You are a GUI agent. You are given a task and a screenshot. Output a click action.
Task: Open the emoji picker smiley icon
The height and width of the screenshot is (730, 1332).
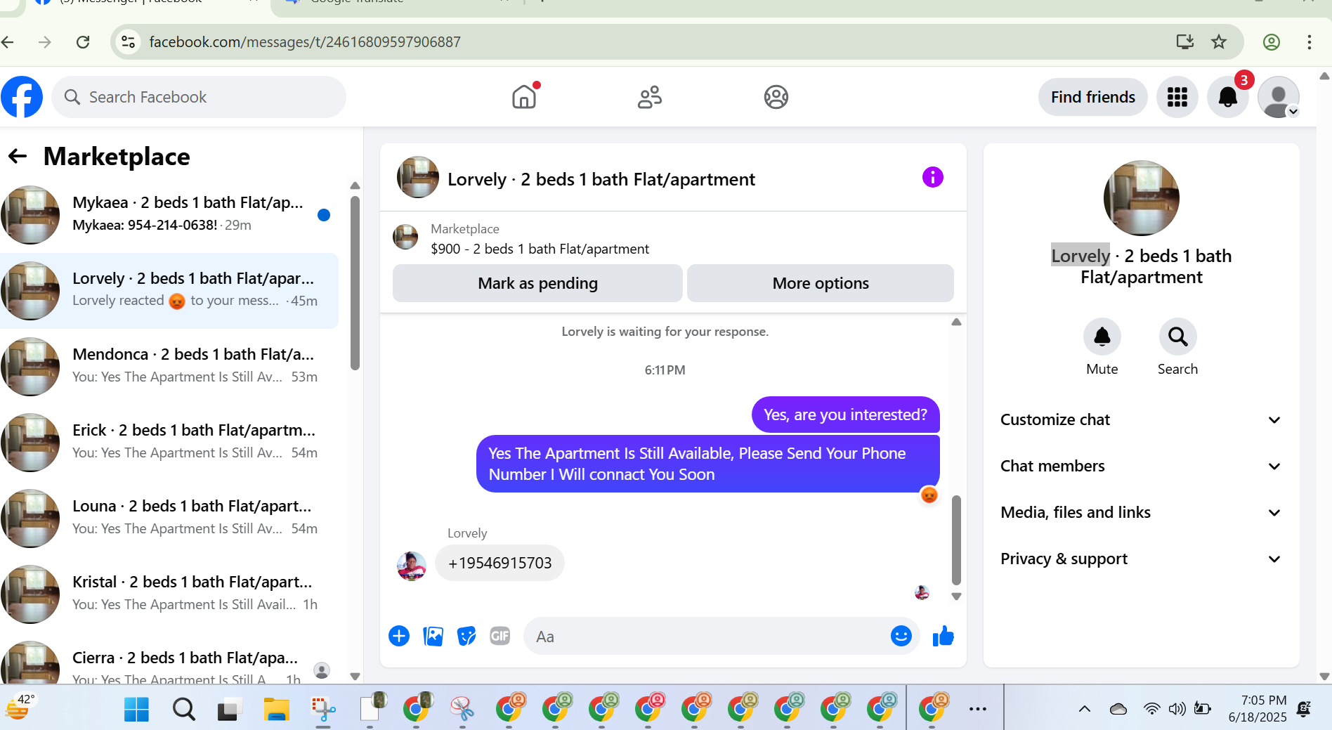(x=901, y=636)
